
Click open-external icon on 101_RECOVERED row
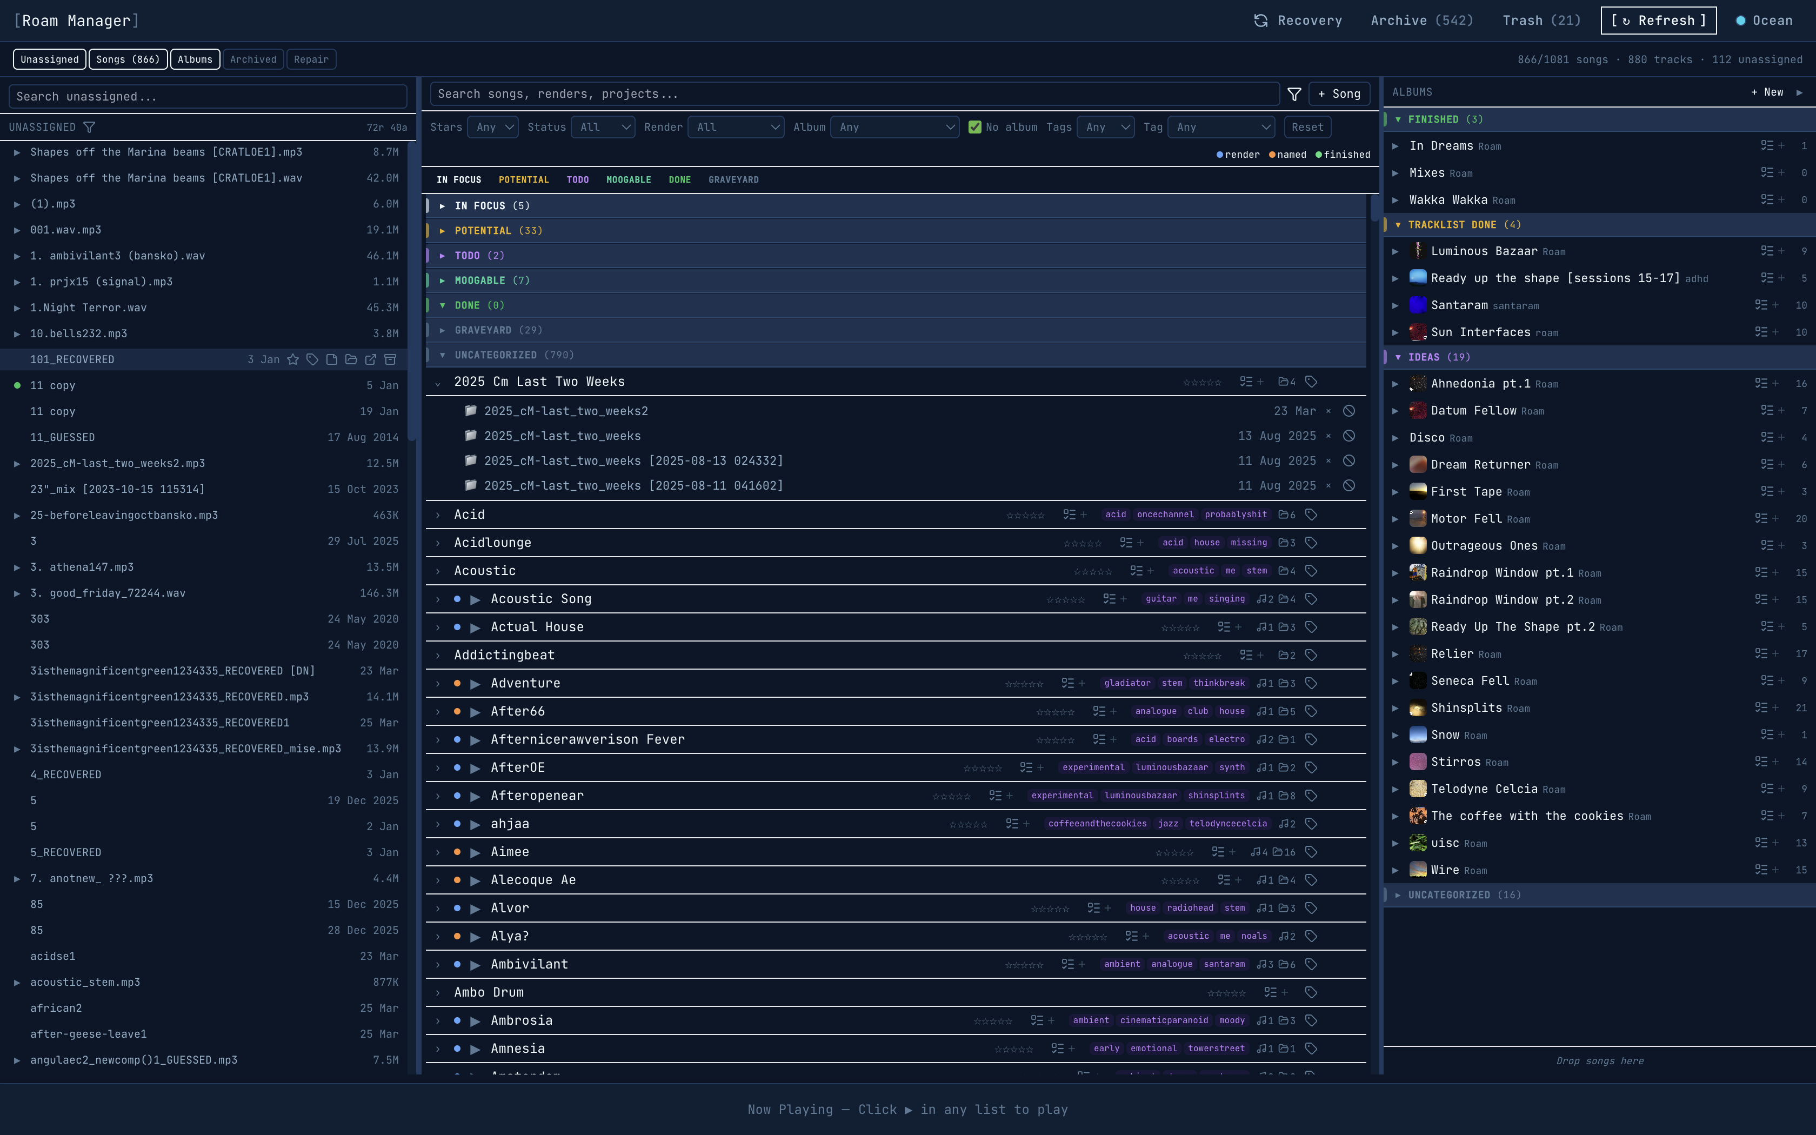tap(371, 359)
